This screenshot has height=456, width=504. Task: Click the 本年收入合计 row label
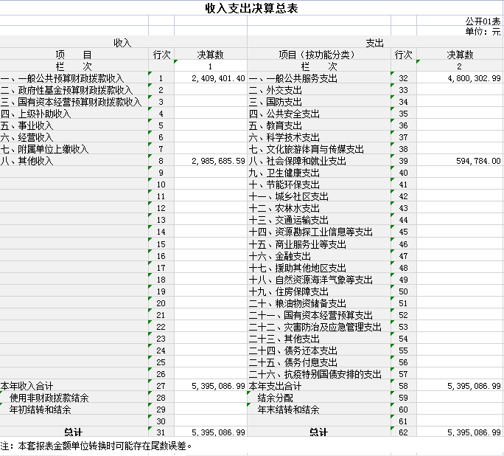click(x=27, y=386)
